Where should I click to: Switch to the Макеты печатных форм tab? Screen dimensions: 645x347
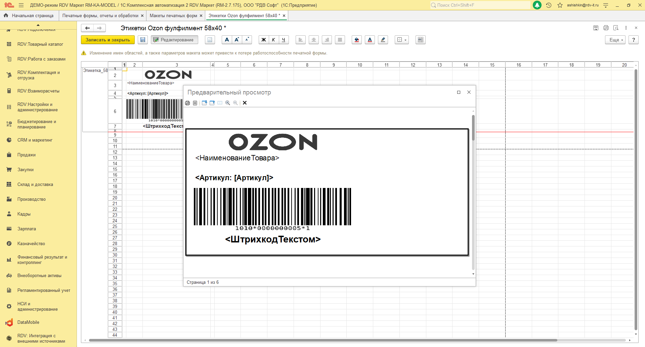click(x=173, y=15)
